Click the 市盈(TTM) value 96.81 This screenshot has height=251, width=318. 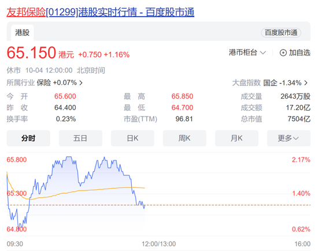click(184, 119)
